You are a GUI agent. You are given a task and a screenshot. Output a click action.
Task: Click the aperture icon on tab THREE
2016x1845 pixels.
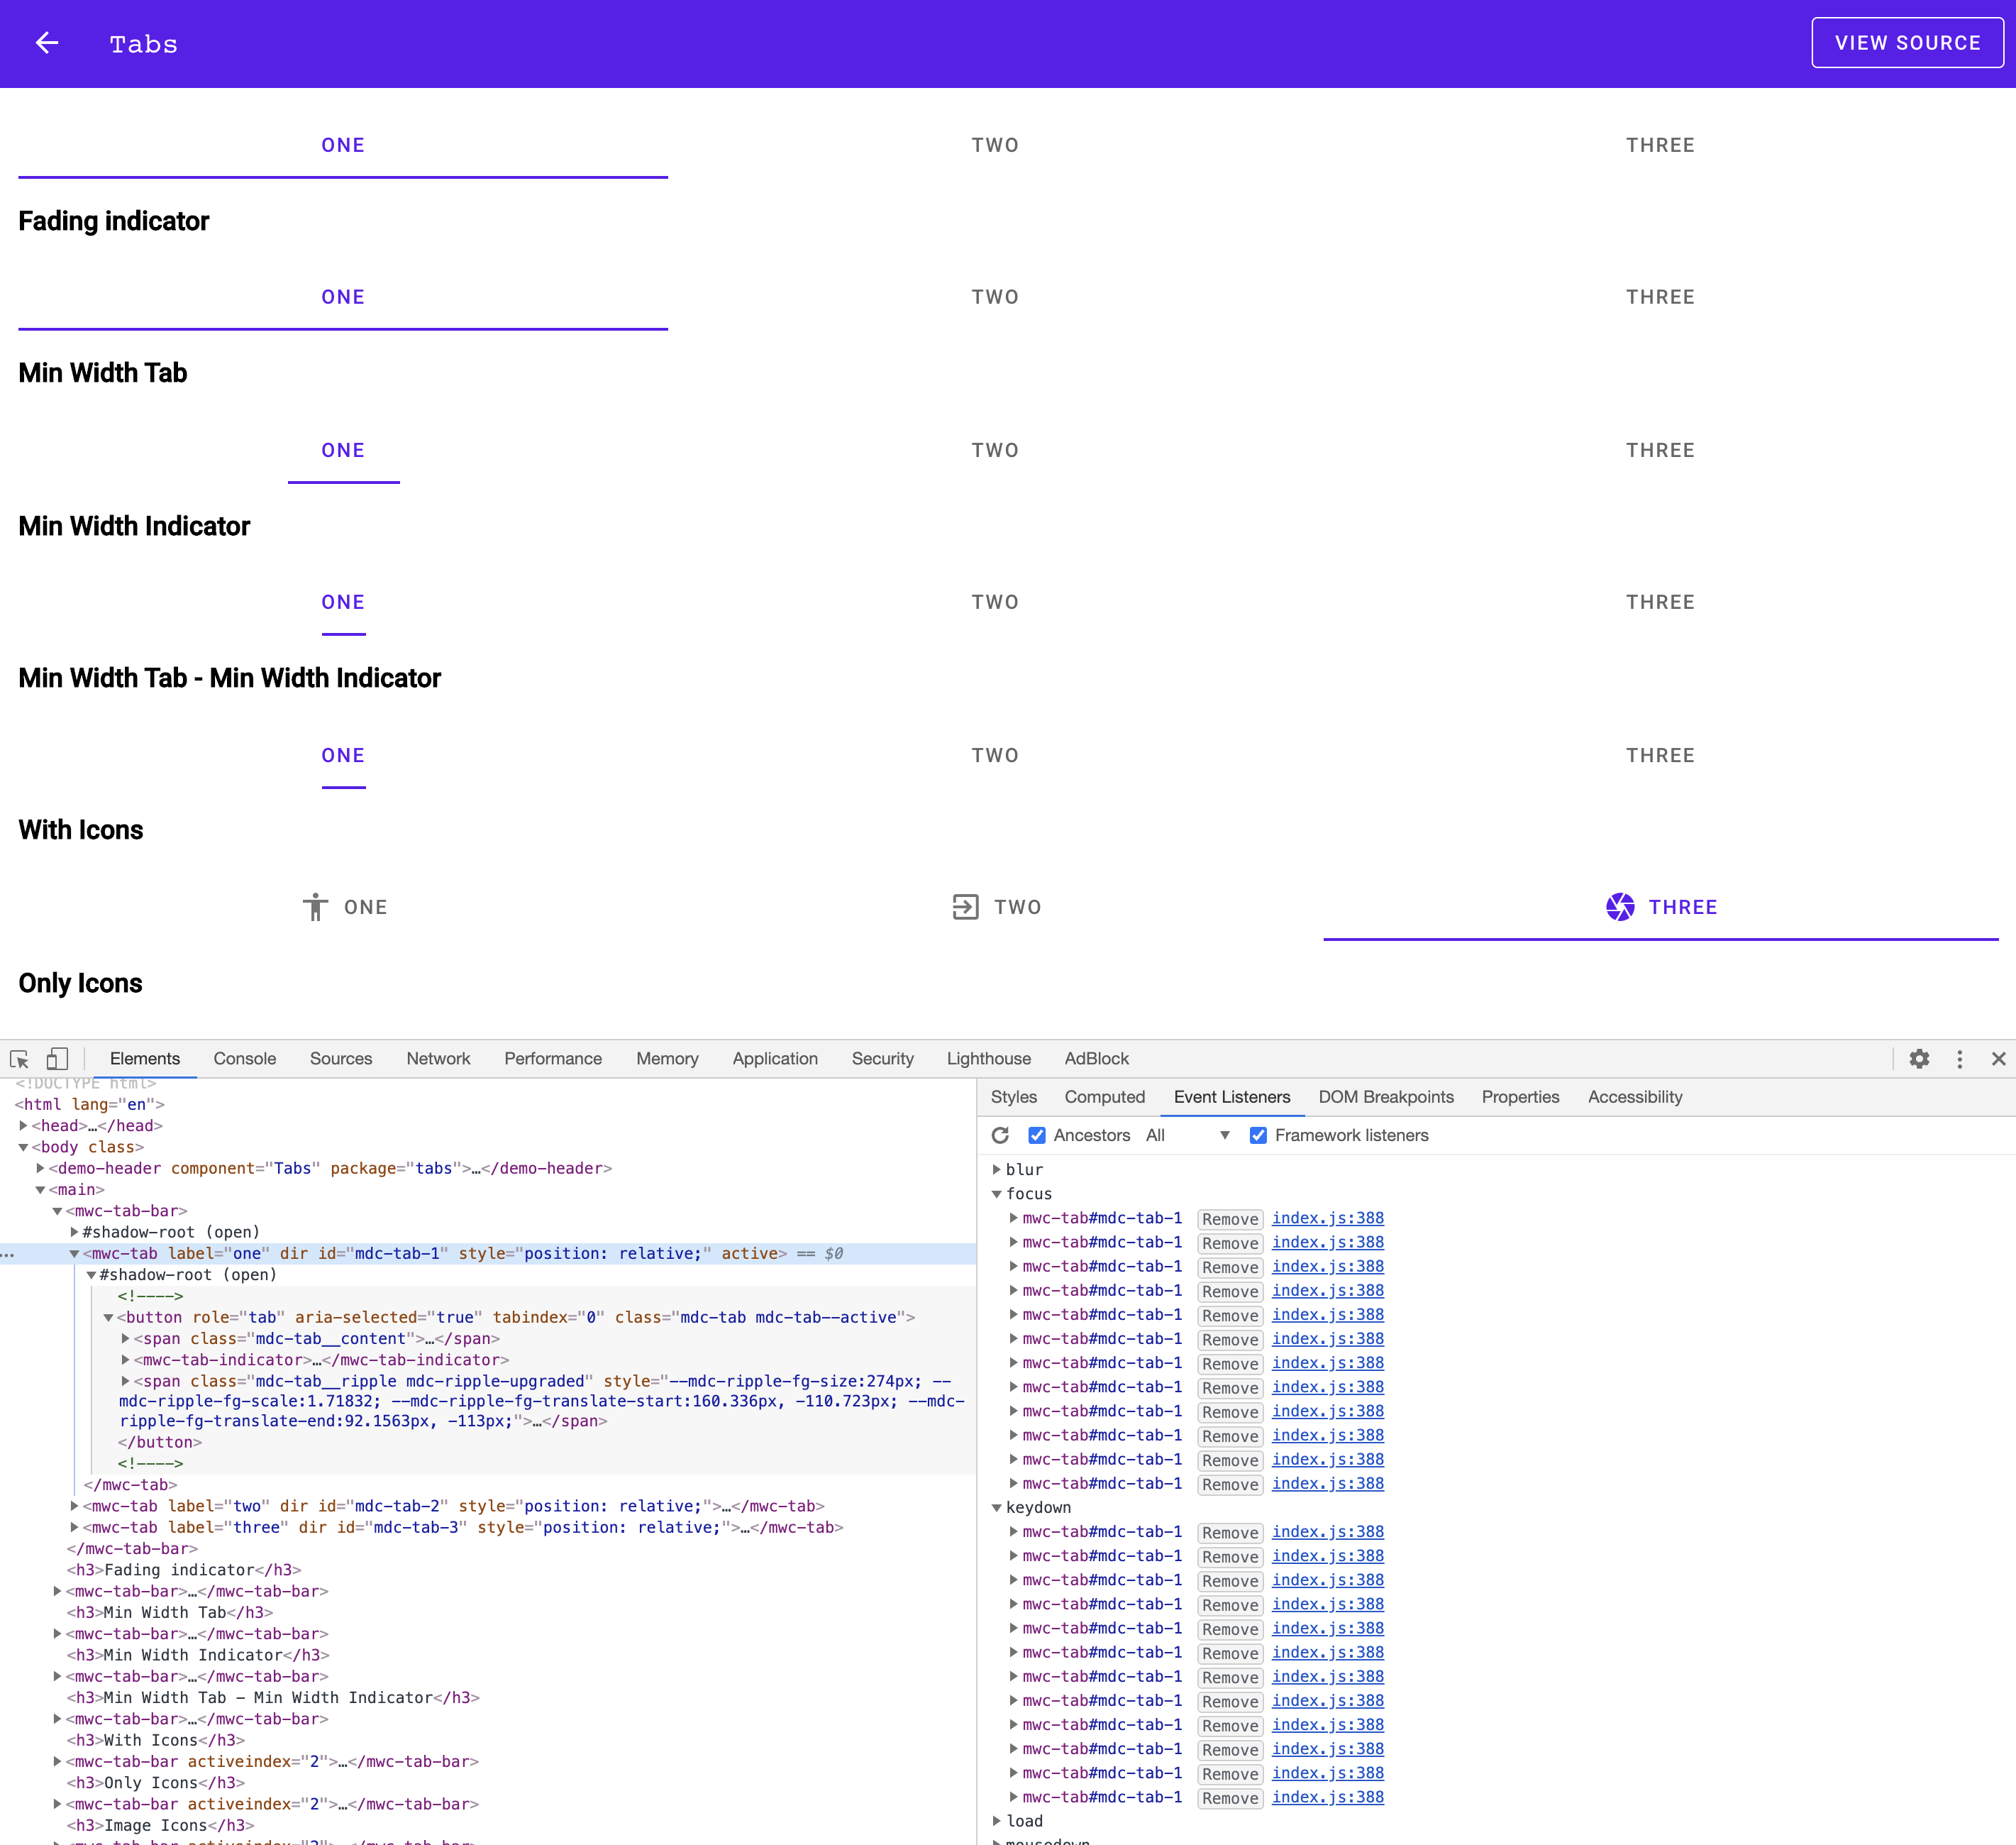(1622, 906)
